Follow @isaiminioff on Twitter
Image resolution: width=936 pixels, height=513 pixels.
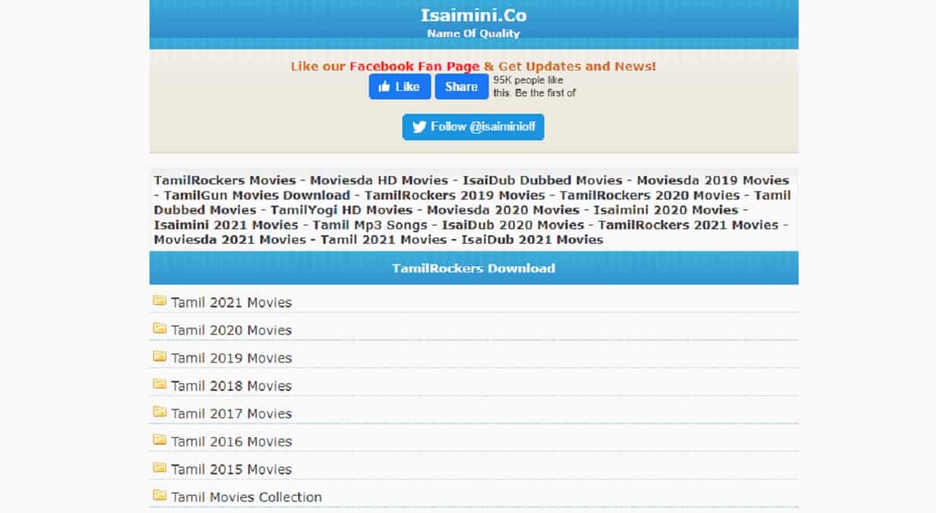click(473, 127)
